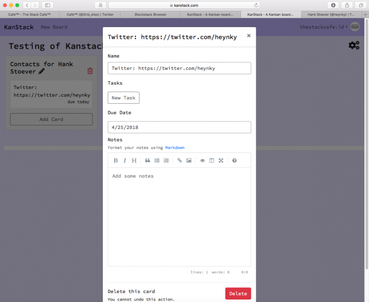This screenshot has height=302, width=369.
Task: Click the Safari address bar kanstack.com
Action: pos(184,5)
